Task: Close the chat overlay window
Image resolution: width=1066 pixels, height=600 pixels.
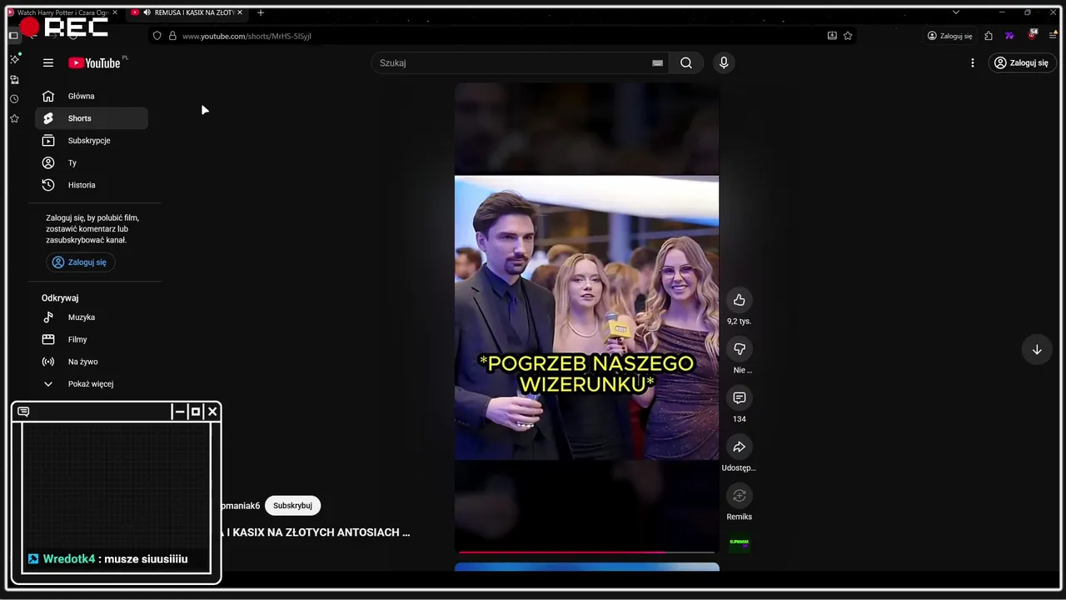Action: click(212, 412)
